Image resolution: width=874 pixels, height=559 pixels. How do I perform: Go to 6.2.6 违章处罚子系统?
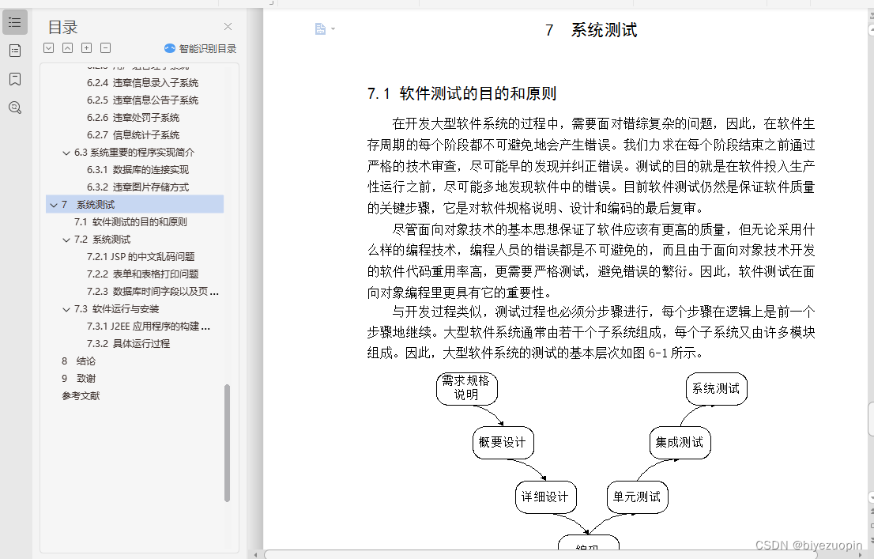coord(134,117)
